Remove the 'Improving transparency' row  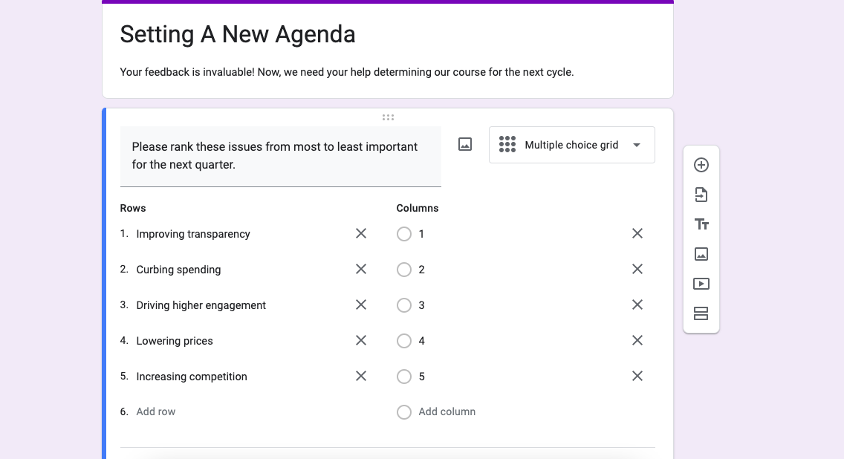coord(361,233)
